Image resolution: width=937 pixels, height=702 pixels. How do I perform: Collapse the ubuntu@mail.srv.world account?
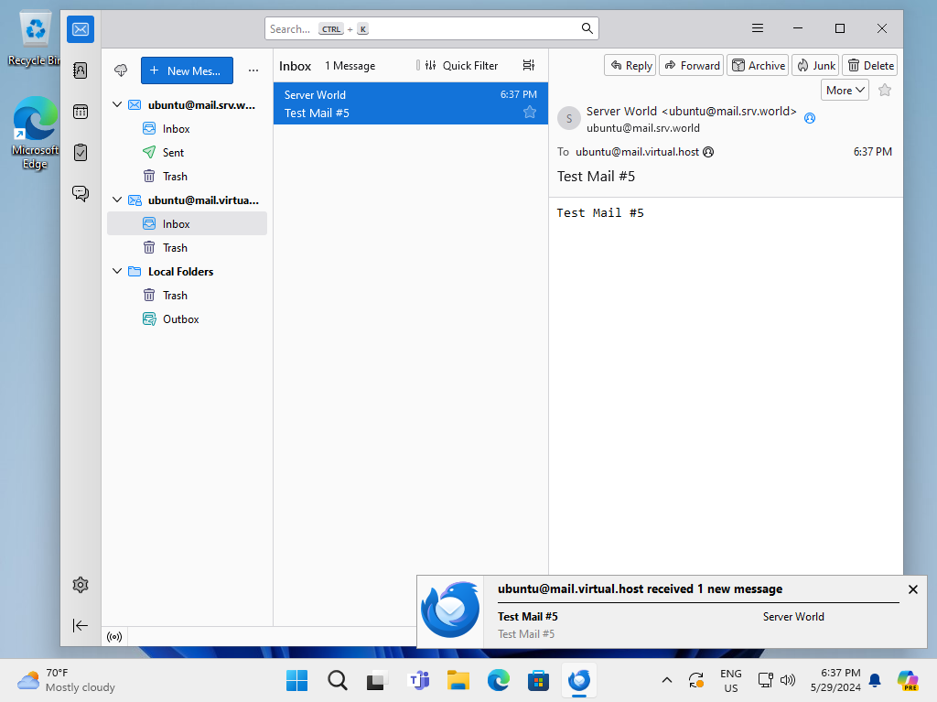(117, 104)
